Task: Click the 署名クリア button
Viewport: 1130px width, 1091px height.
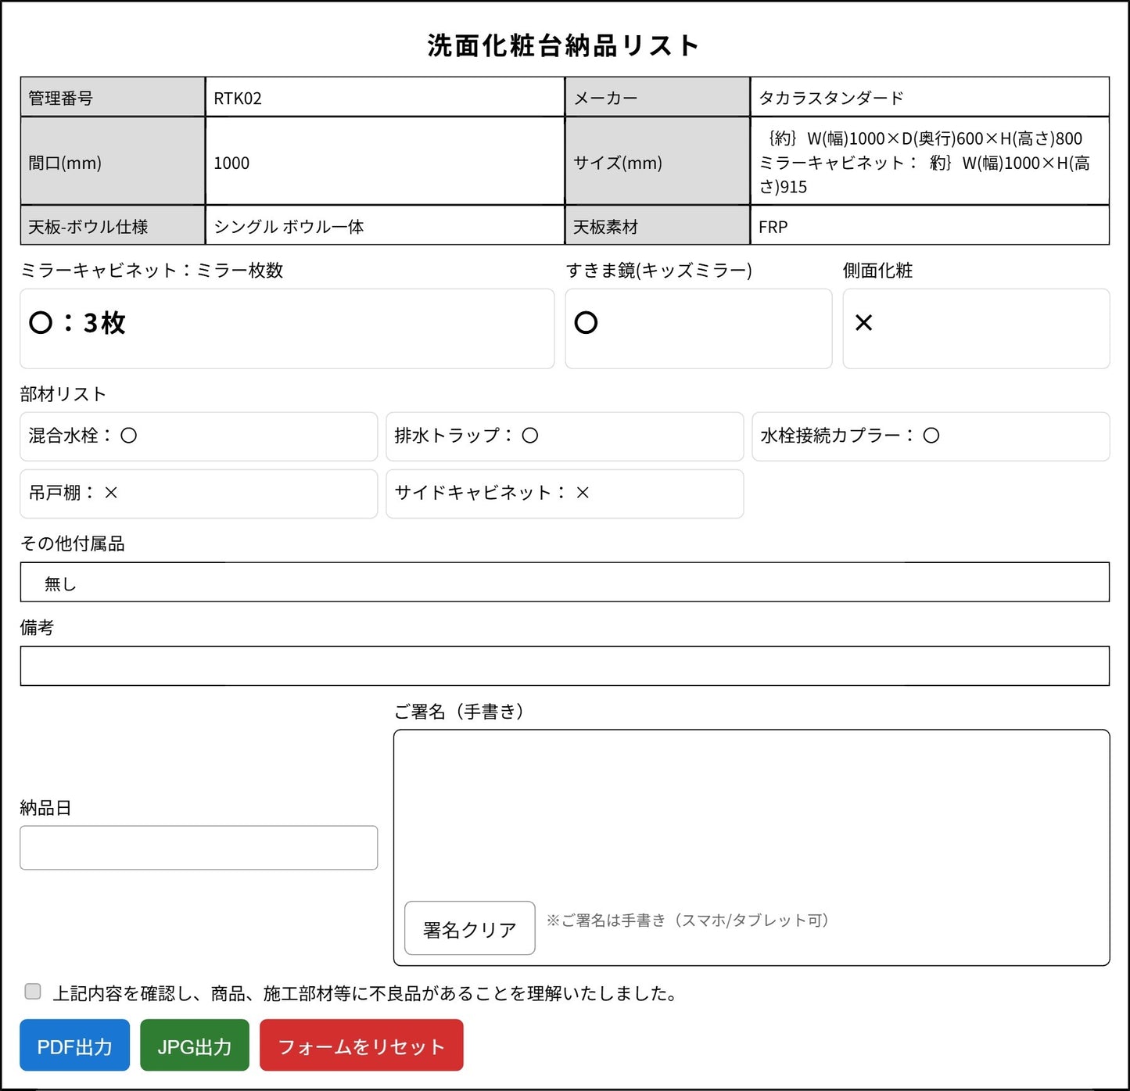Action: [468, 928]
